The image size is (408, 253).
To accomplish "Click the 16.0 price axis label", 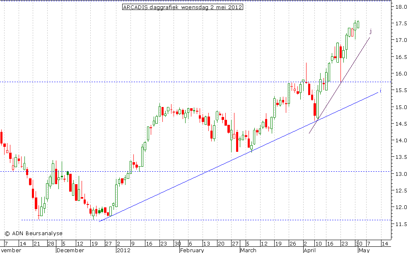I will [x=401, y=74].
